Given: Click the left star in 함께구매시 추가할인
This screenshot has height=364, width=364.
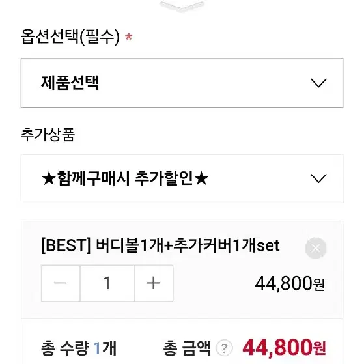Looking at the screenshot, I should [x=49, y=179].
